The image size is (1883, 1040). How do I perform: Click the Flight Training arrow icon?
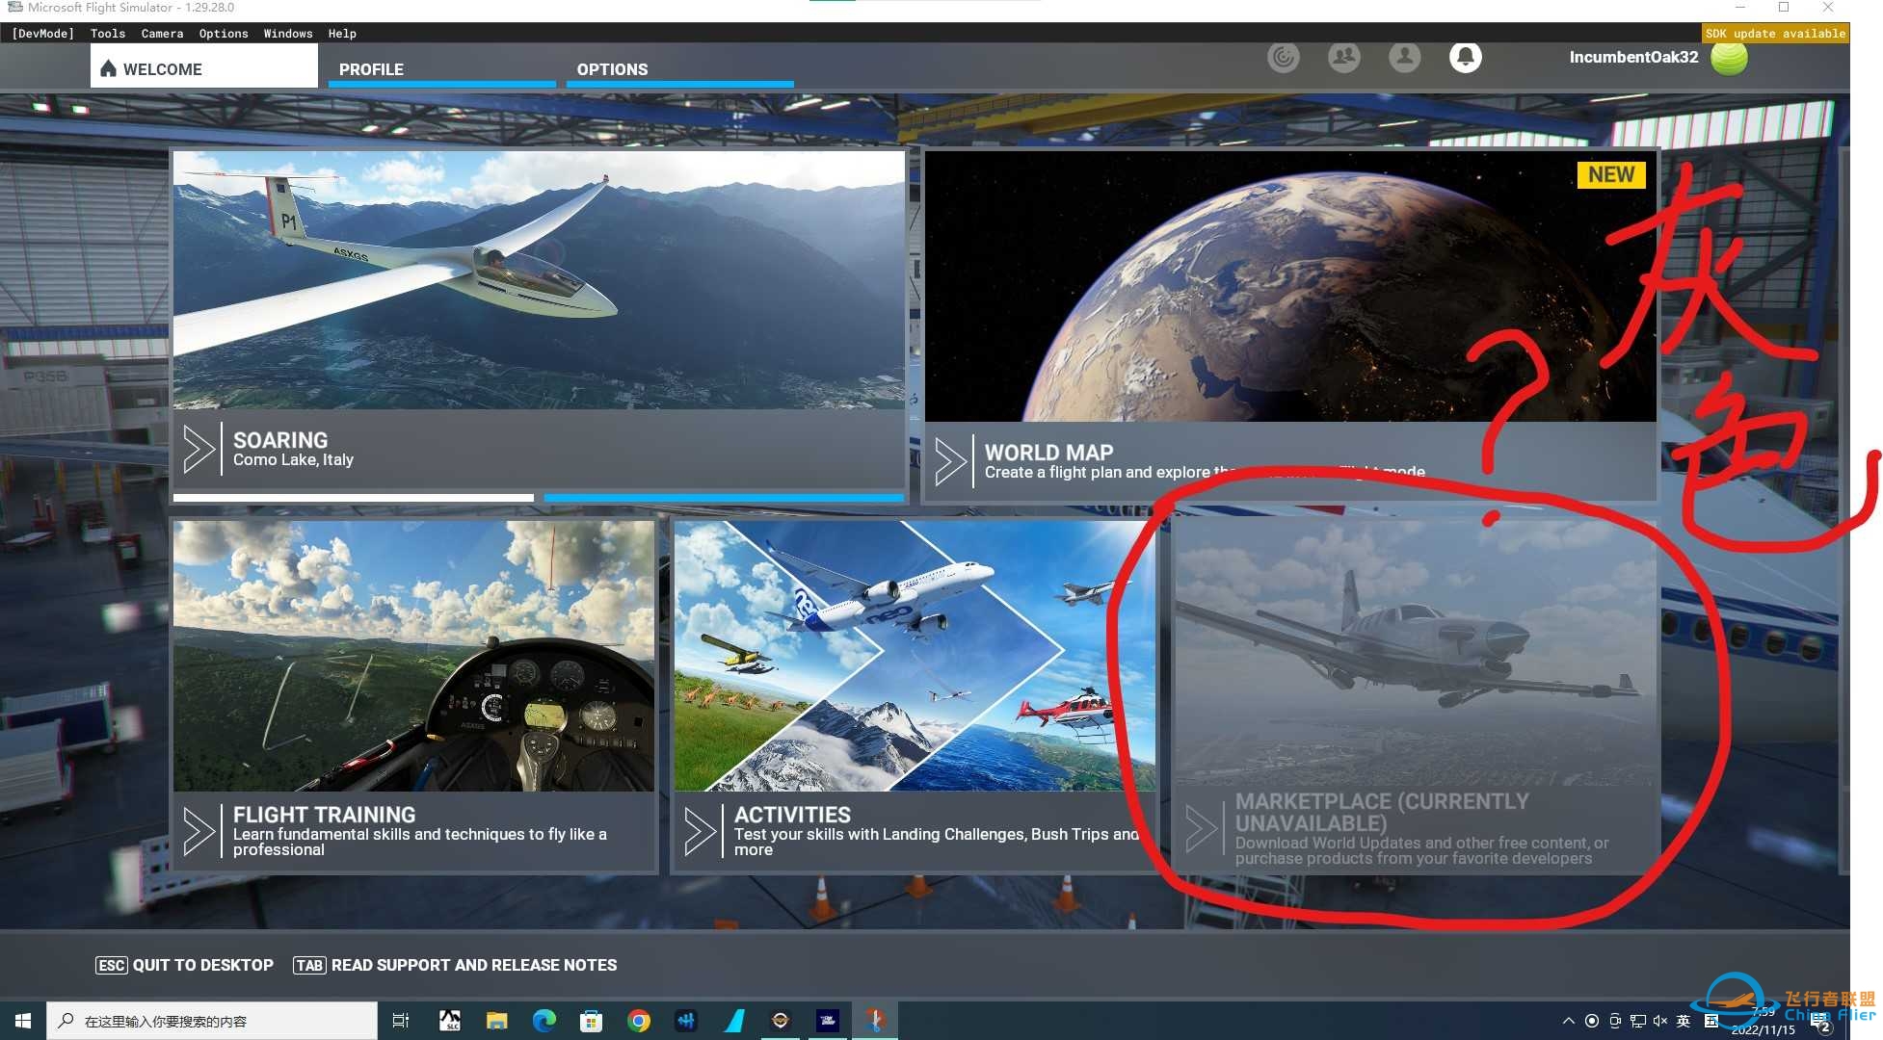(199, 832)
